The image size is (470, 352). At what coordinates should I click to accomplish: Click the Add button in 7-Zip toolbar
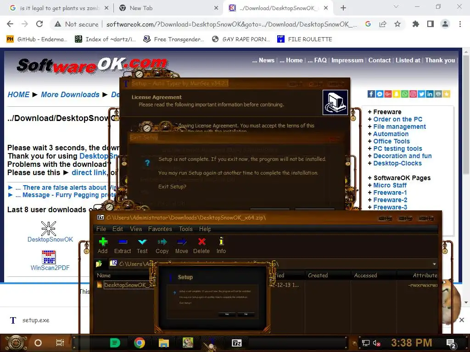(103, 246)
